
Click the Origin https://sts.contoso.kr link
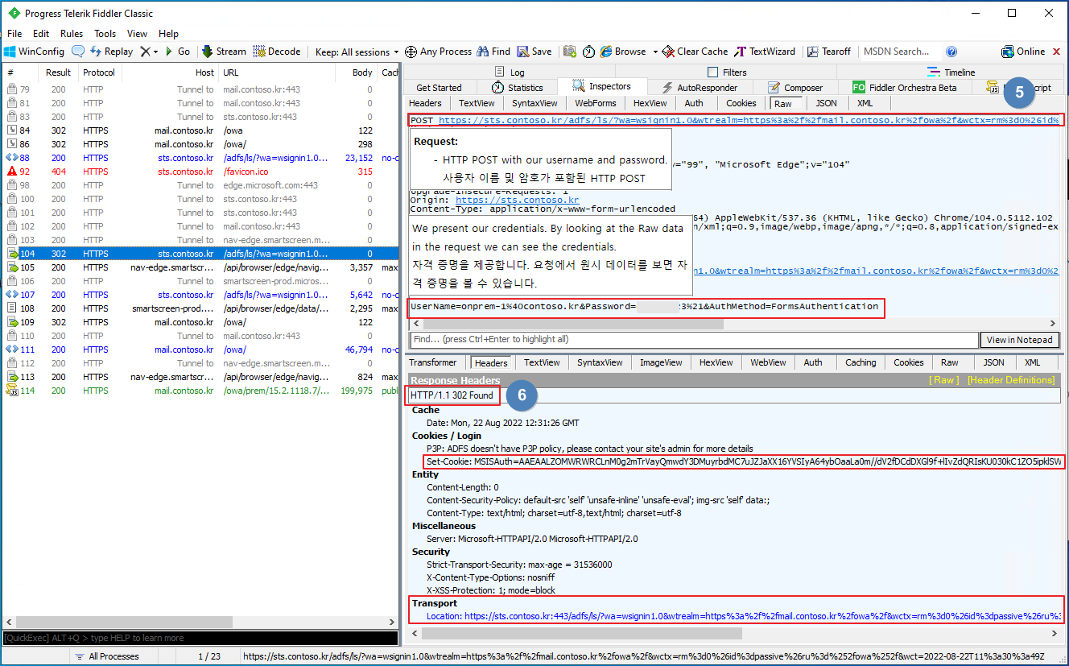(x=517, y=200)
